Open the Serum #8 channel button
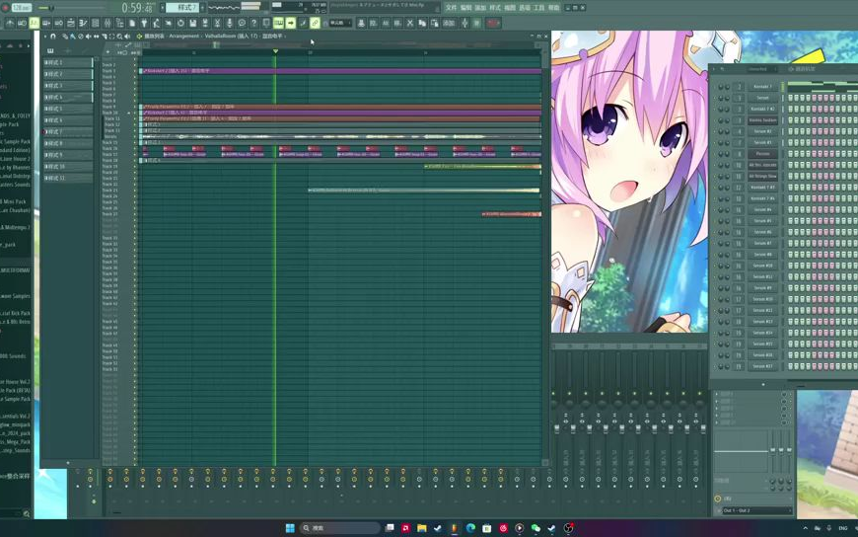 click(x=762, y=255)
